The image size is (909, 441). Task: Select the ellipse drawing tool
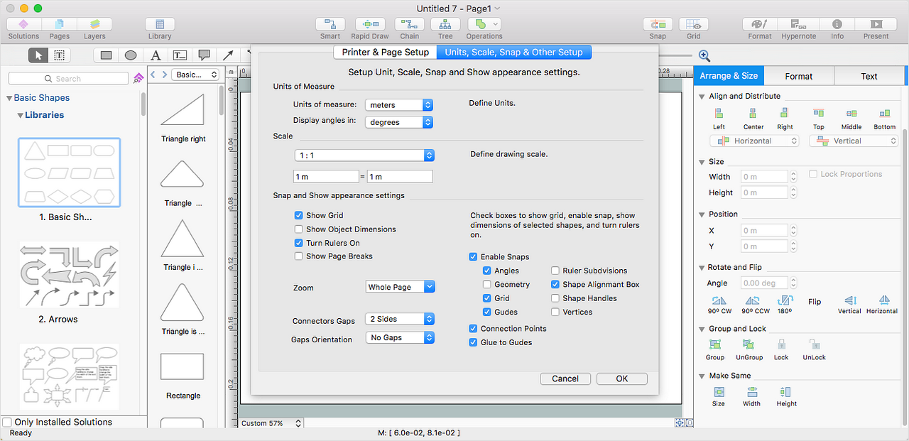point(131,55)
